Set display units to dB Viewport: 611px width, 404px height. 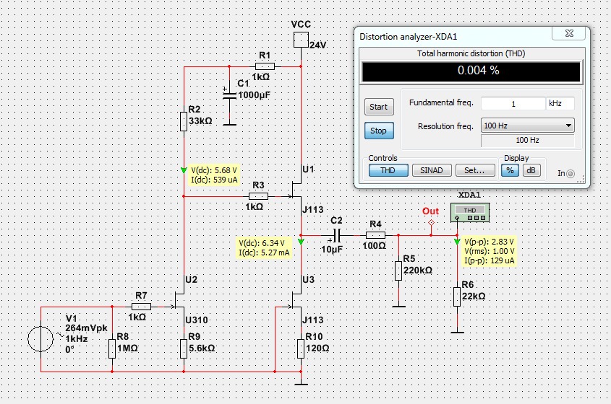[x=531, y=170]
